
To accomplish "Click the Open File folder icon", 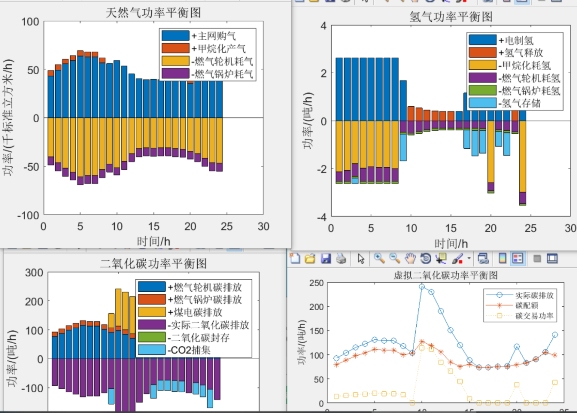I will [310, 258].
